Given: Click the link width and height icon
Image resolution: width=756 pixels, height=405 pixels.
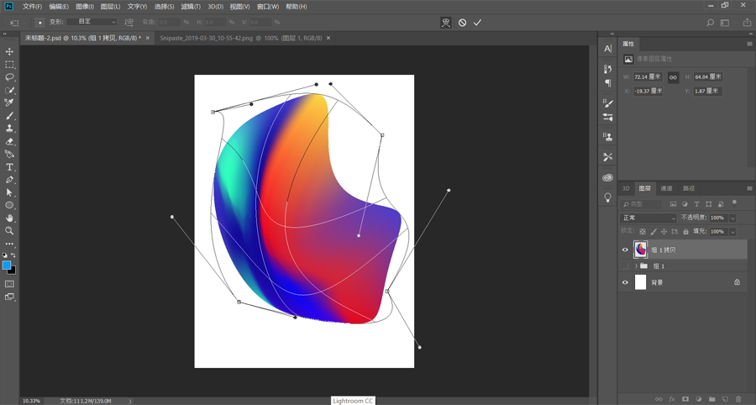Looking at the screenshot, I should coord(673,77).
